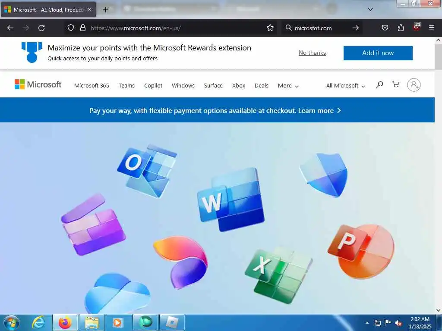This screenshot has height=331, width=442.
Task: Click the magnifier in the search box
Action: (288, 28)
